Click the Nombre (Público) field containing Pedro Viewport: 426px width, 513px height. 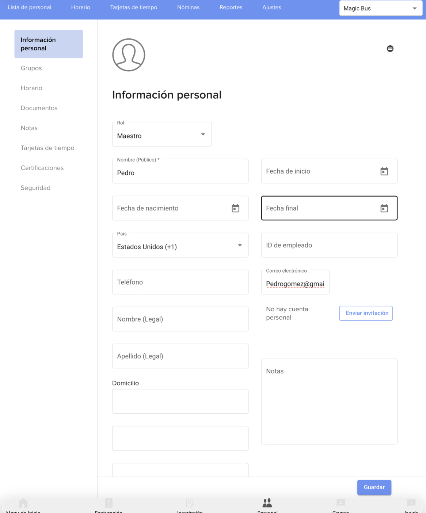coord(180,171)
